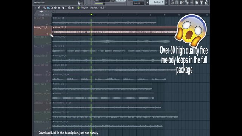
Task: Select the Paint brush tool
Action: [48, 8]
